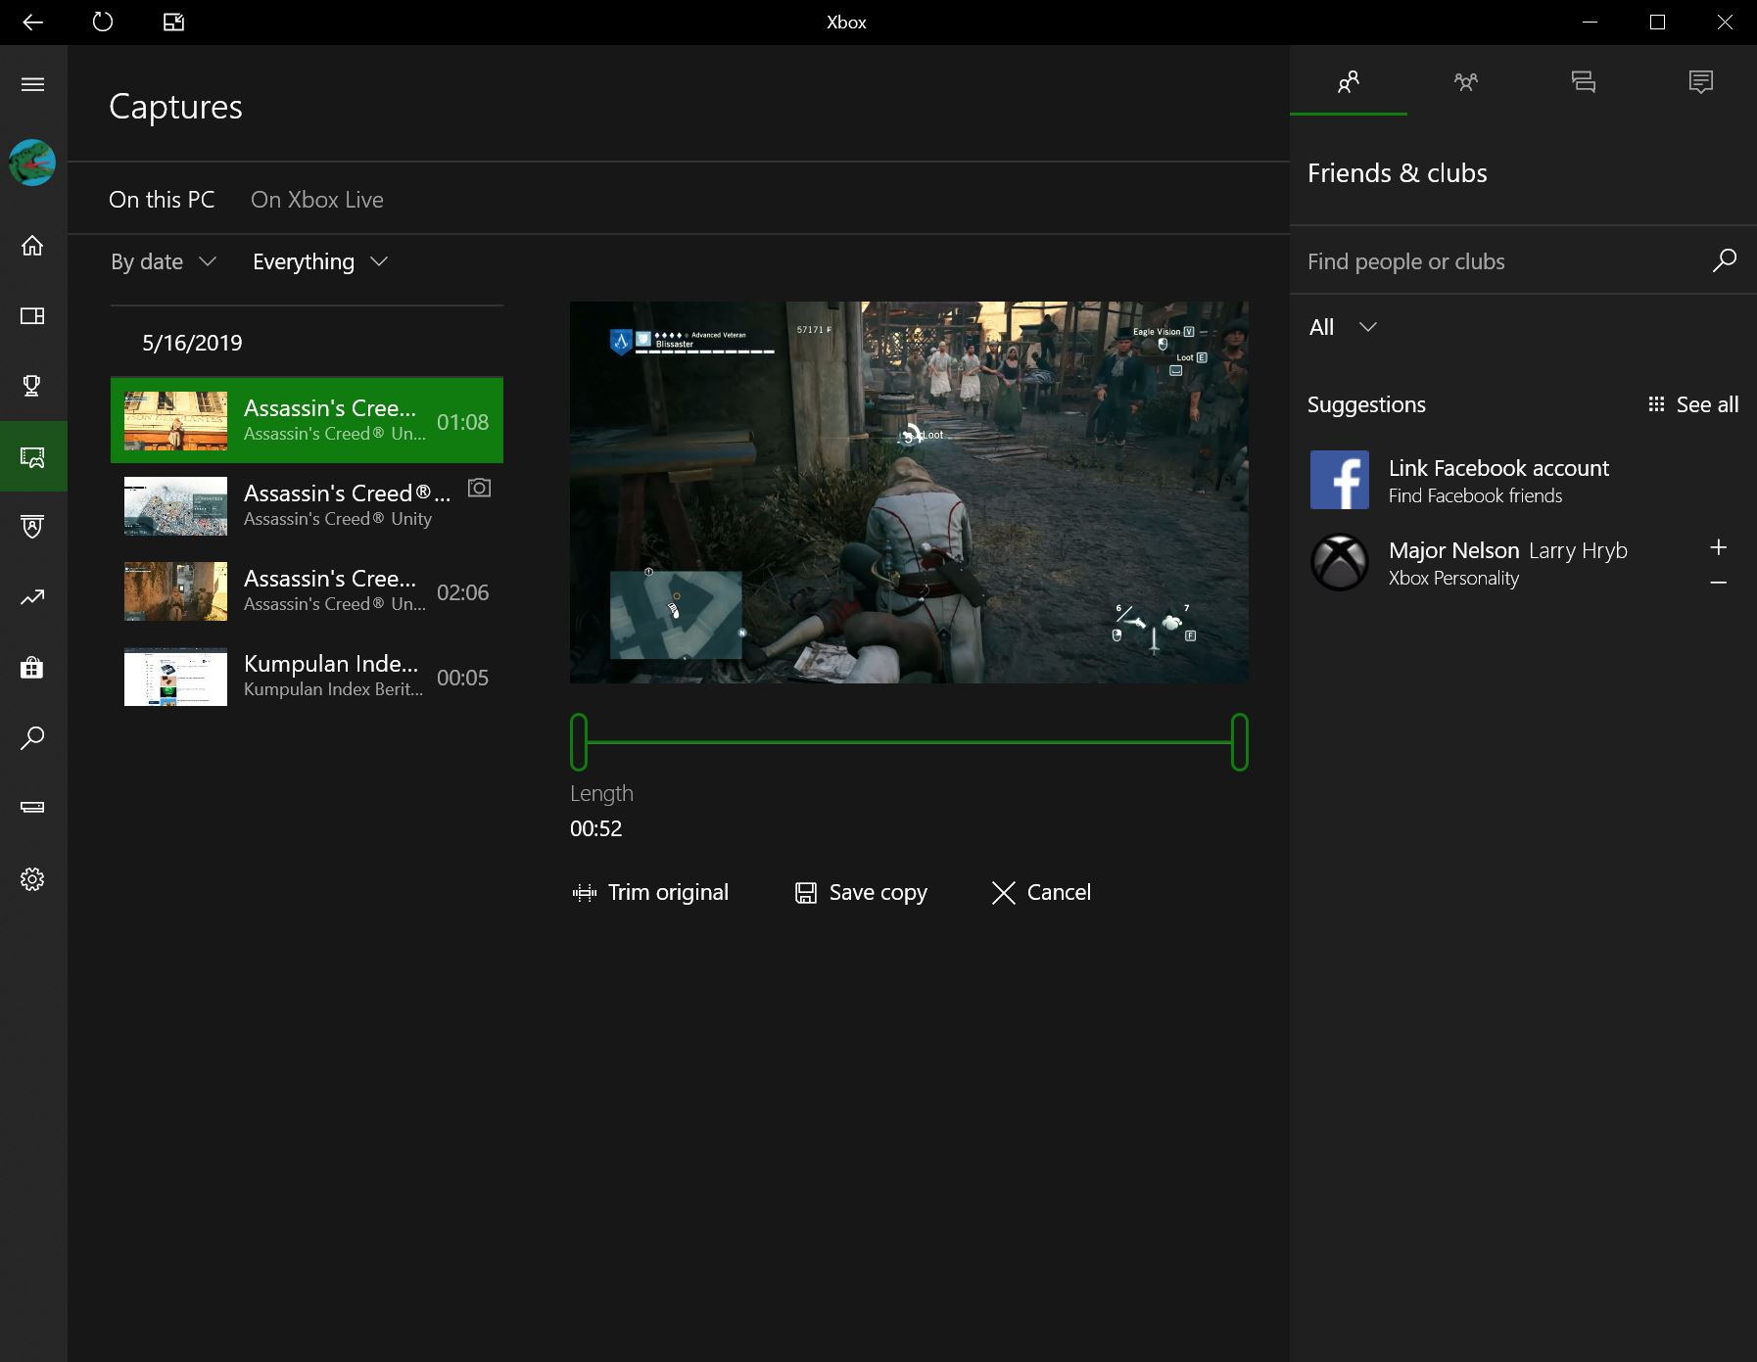Open the hamburger navigation menu
This screenshot has width=1757, height=1362.
(32, 85)
